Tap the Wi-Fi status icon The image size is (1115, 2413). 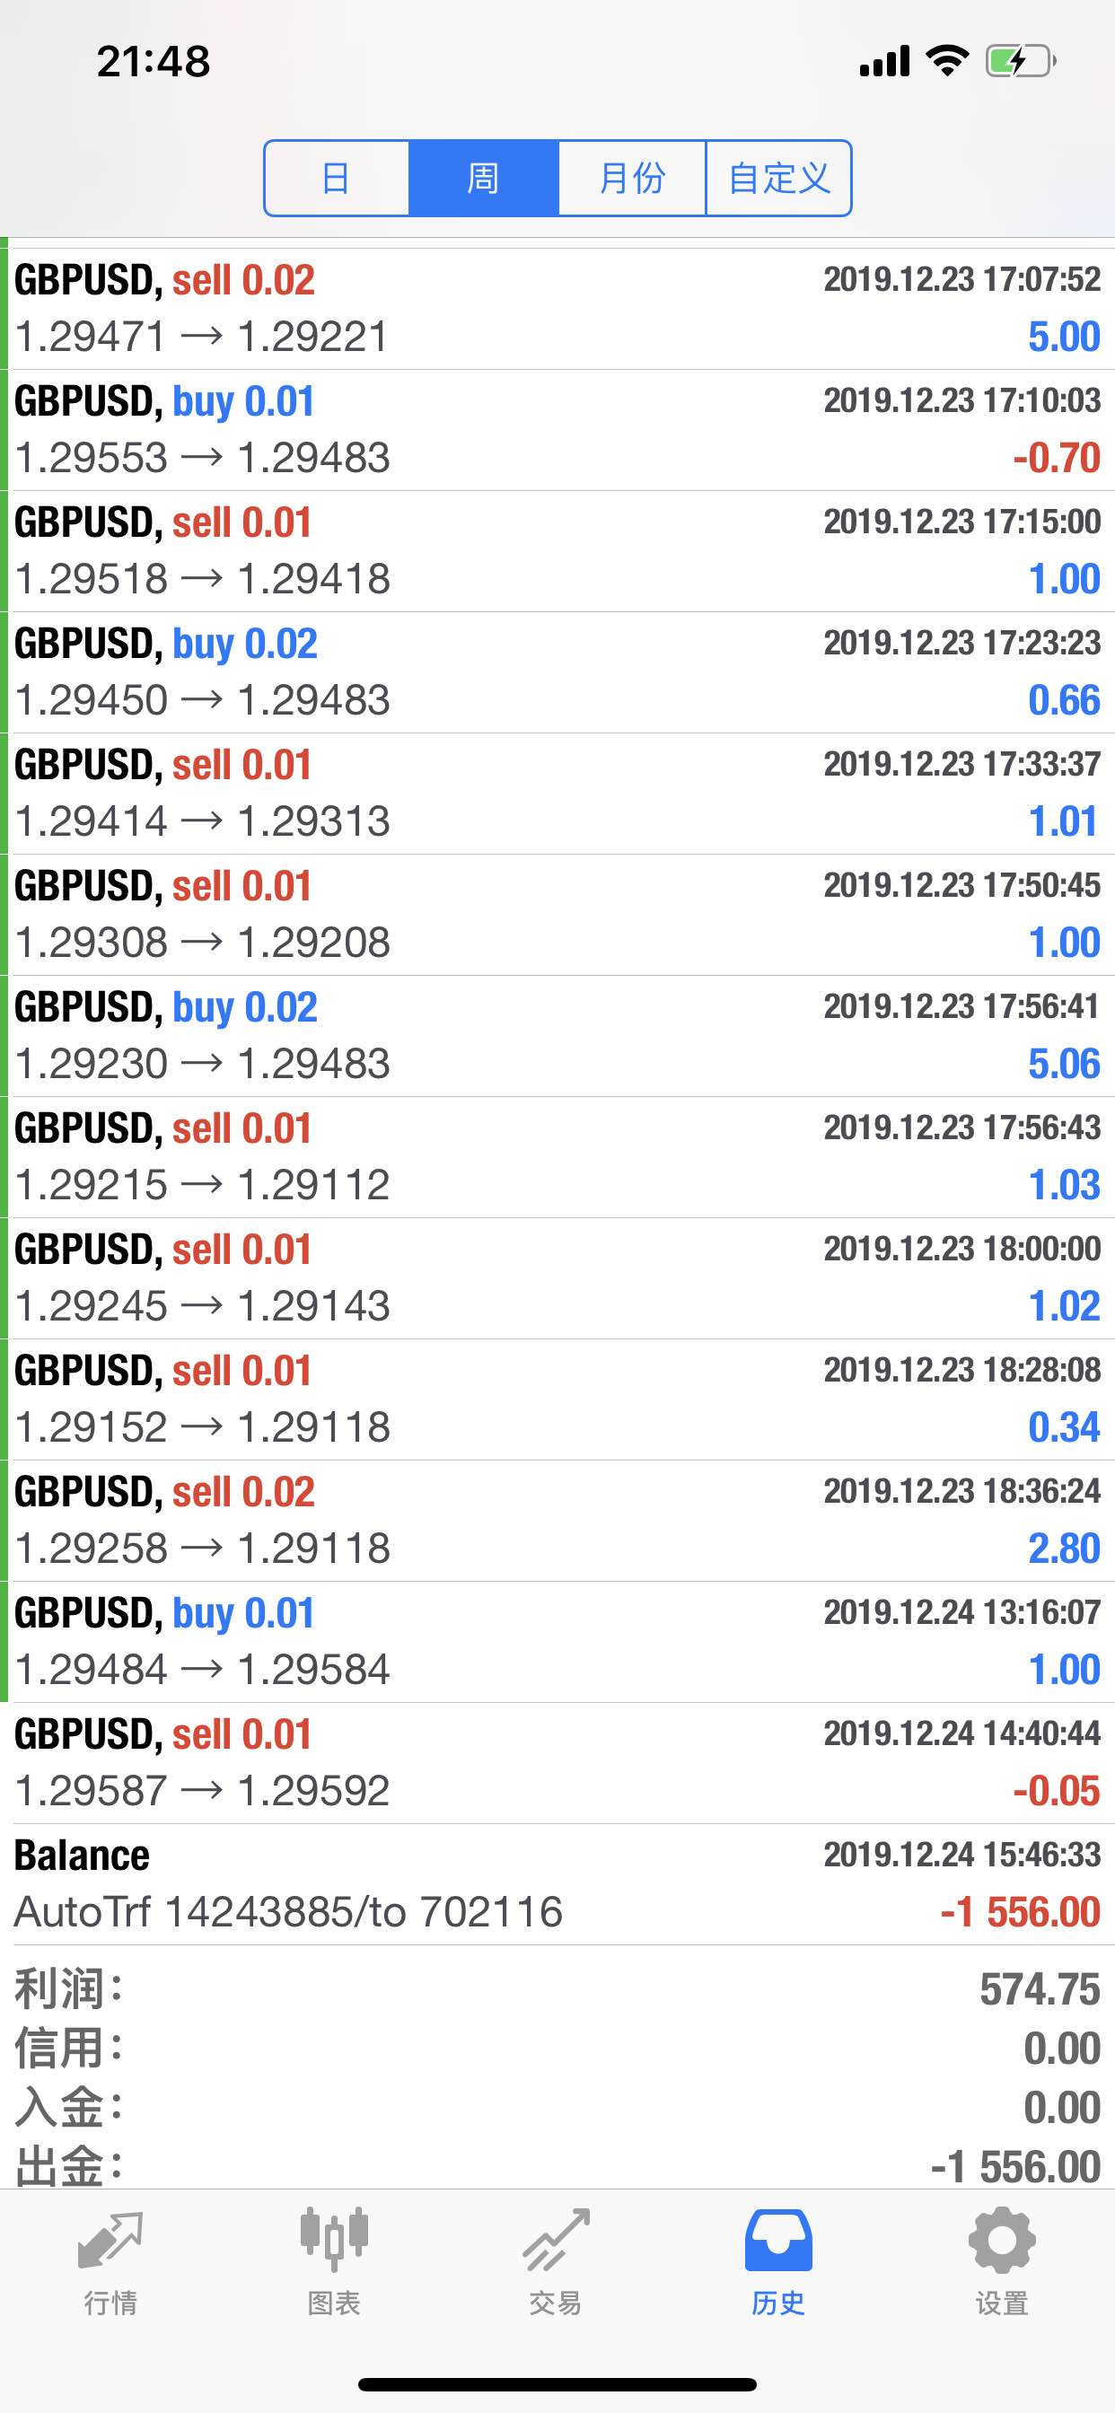coord(947,61)
